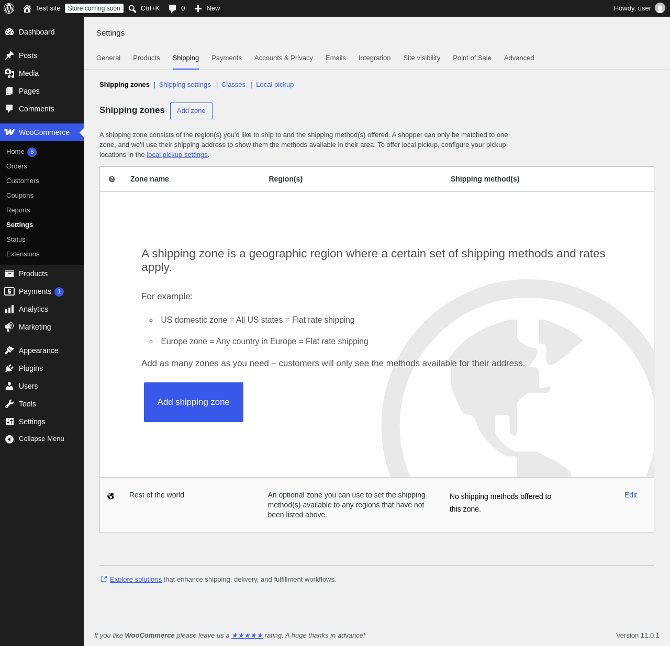Screen dimensions: 670x646
Task: Click the Marketing megaphone icon
Action: point(9,327)
